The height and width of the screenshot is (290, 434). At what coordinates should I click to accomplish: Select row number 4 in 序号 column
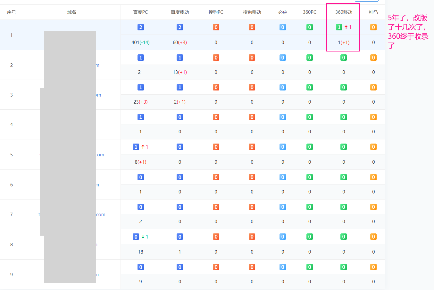[12, 125]
